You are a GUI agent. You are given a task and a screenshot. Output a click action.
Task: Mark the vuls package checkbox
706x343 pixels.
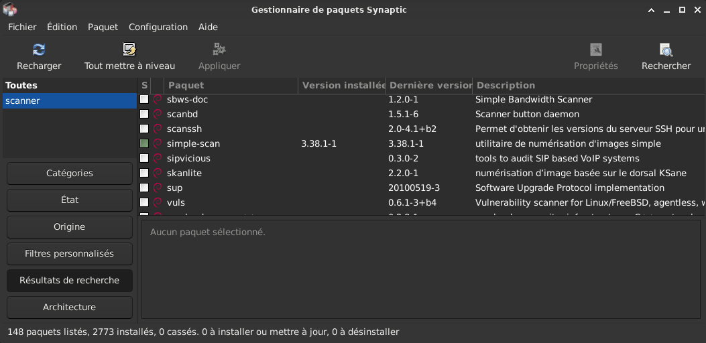[144, 202]
